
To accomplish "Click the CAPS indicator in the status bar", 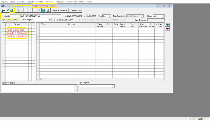I will (194, 119).
